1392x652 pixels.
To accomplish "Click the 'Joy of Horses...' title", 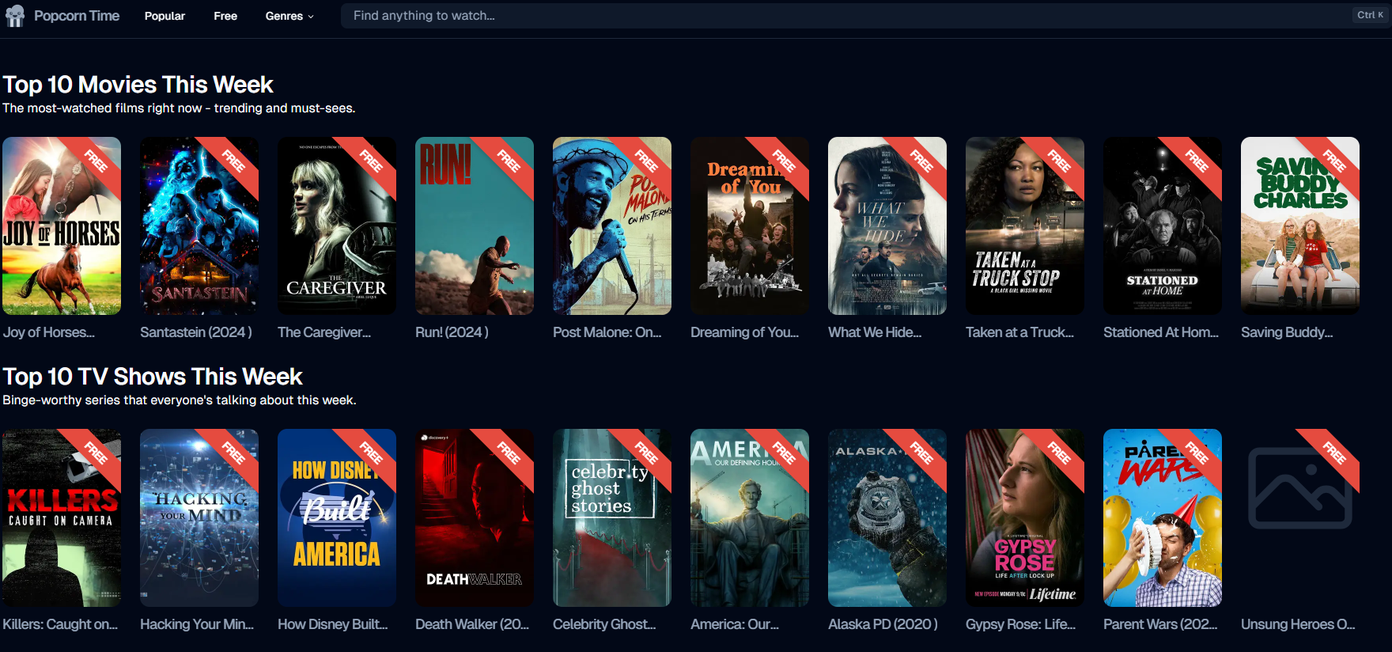I will 48,332.
